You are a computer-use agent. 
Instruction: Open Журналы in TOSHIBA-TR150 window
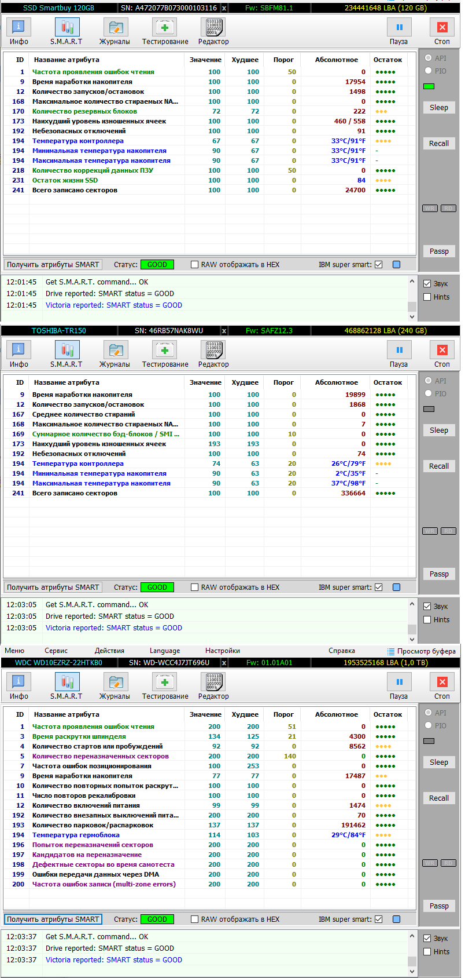point(115,354)
